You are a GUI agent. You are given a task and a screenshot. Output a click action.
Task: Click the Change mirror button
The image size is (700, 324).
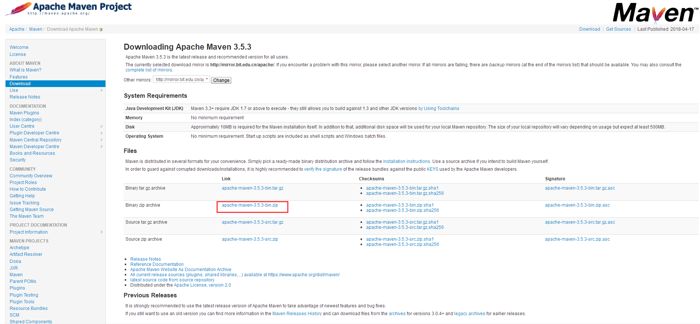(x=221, y=80)
